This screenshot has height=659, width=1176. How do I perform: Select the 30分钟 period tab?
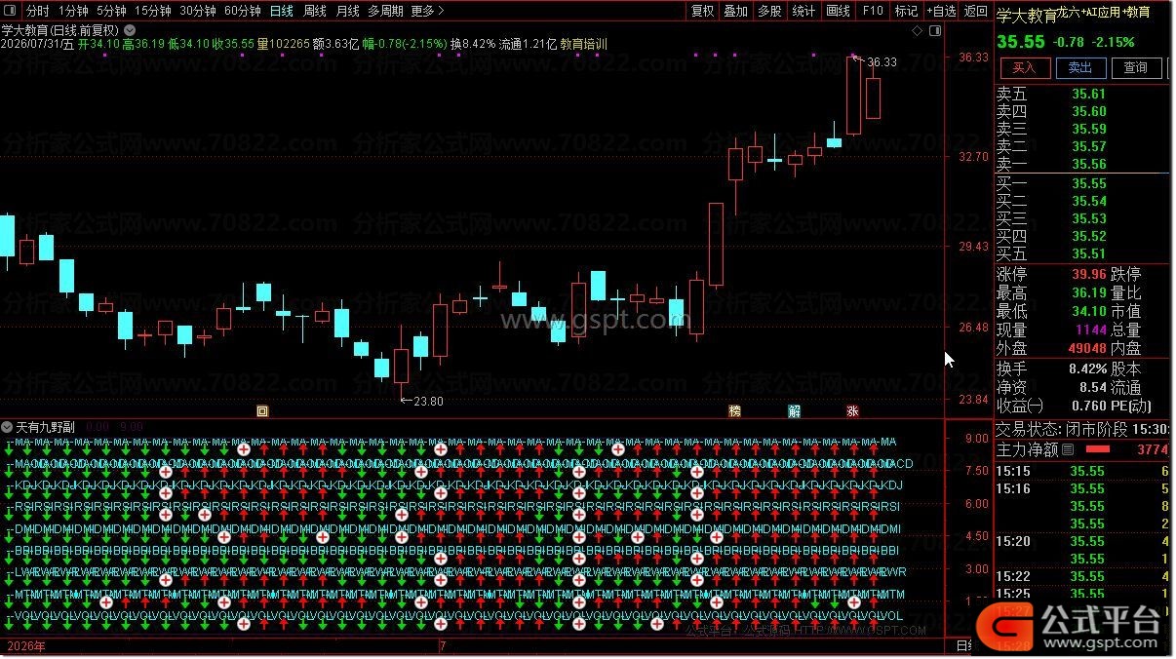tap(198, 11)
